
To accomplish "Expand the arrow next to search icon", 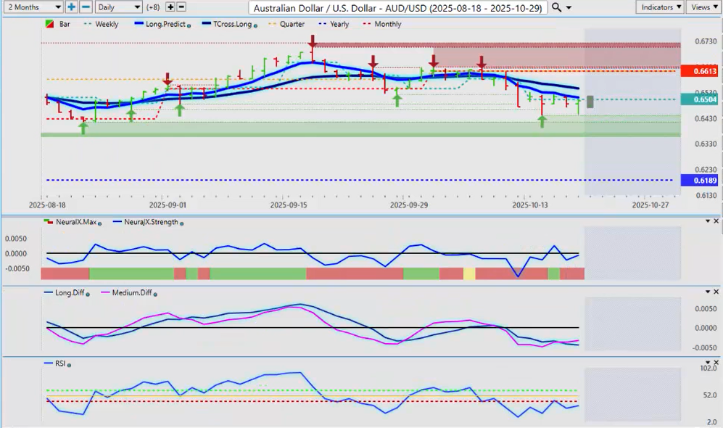I will point(568,7).
